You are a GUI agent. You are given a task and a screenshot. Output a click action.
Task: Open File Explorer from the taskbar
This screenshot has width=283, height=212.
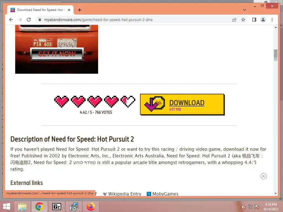[x=22, y=206]
